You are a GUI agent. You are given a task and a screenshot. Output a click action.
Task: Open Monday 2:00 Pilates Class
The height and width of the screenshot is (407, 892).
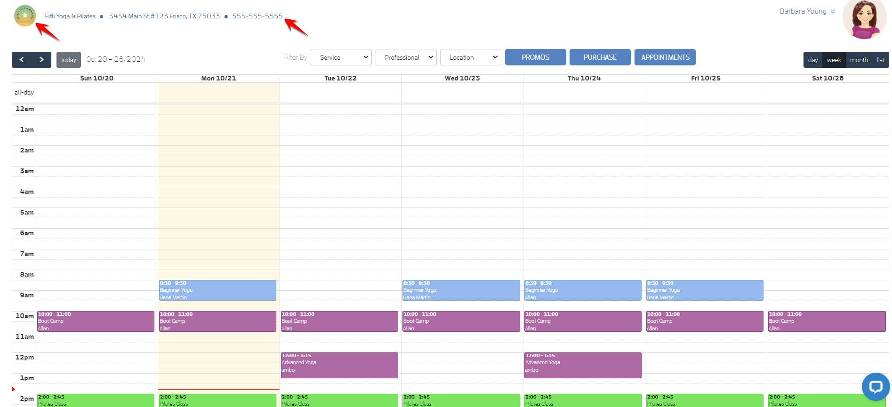click(x=217, y=400)
